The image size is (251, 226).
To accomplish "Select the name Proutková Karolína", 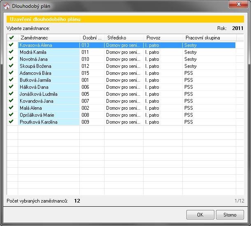I will (x=39, y=122).
